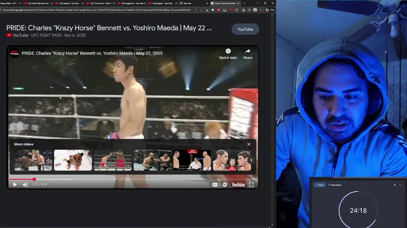Close the despair - YouTube tab
This screenshot has width=407, height=228.
[176, 3]
